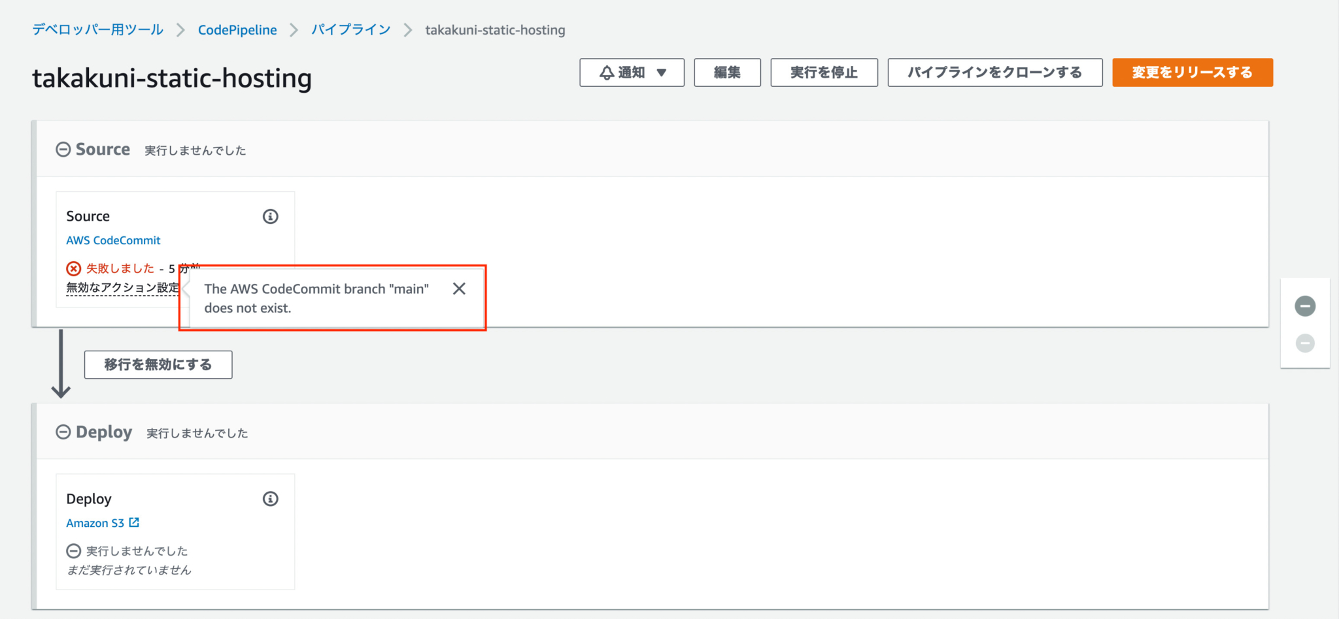The width and height of the screenshot is (1339, 619).
Task: Navigate to パイプライン in the breadcrumb
Action: (x=350, y=29)
